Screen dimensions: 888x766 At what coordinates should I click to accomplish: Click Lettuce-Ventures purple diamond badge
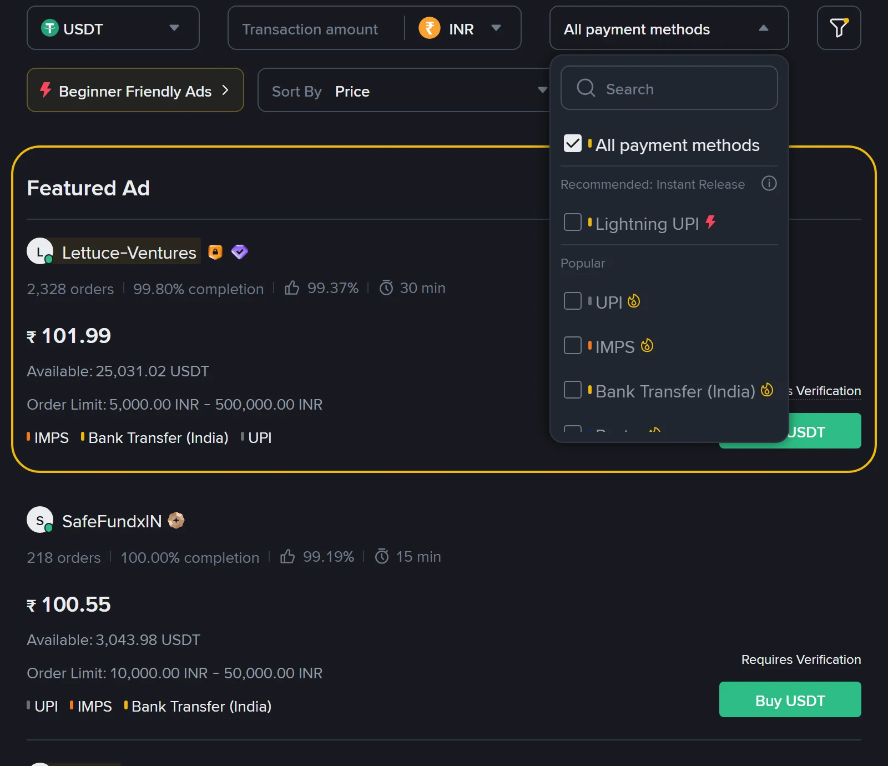[x=240, y=252]
